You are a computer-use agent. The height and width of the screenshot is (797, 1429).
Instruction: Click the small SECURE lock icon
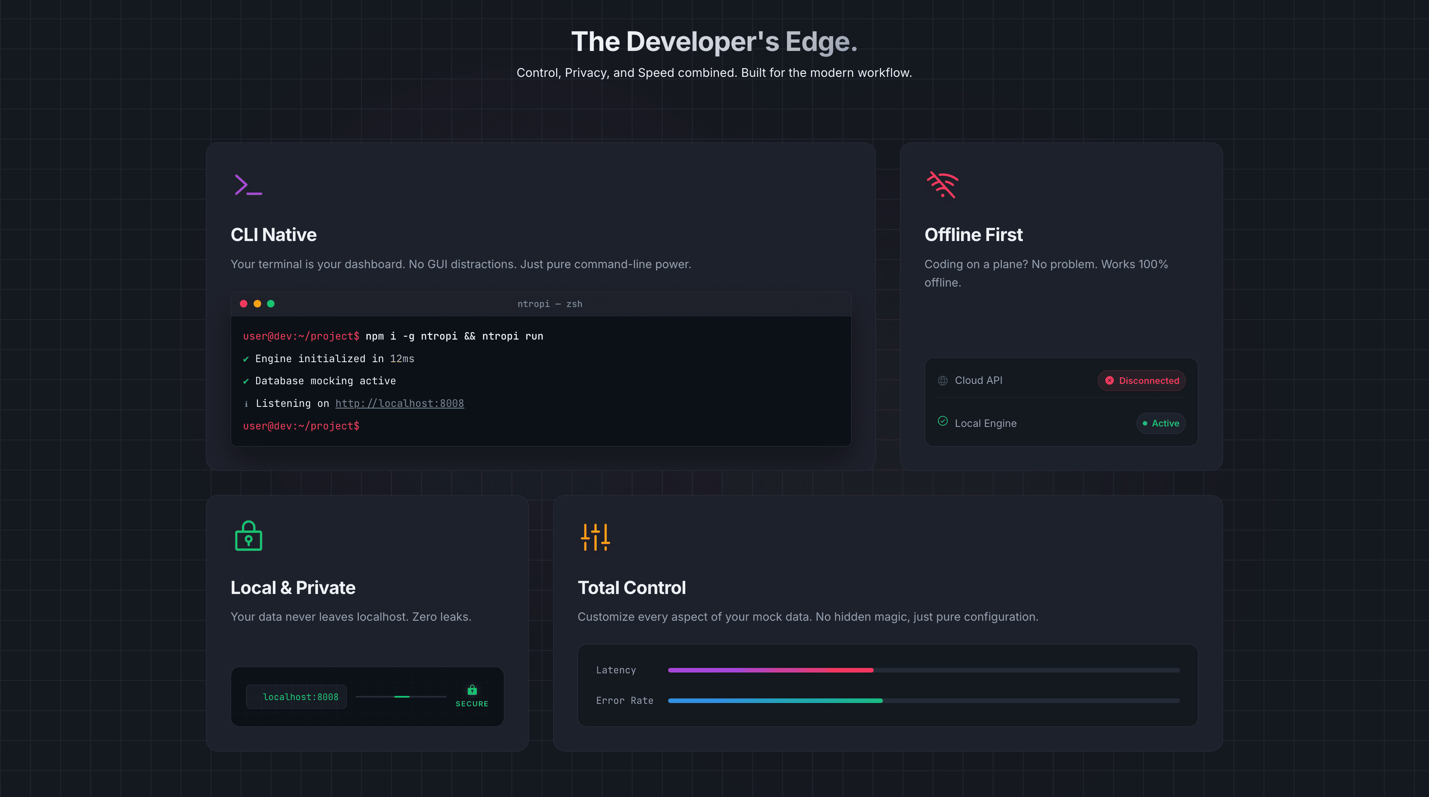click(471, 689)
